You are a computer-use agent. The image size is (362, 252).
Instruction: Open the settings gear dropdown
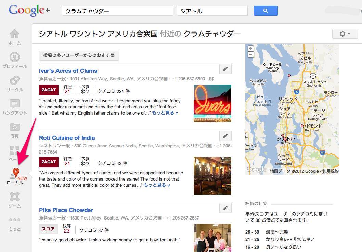tap(345, 34)
